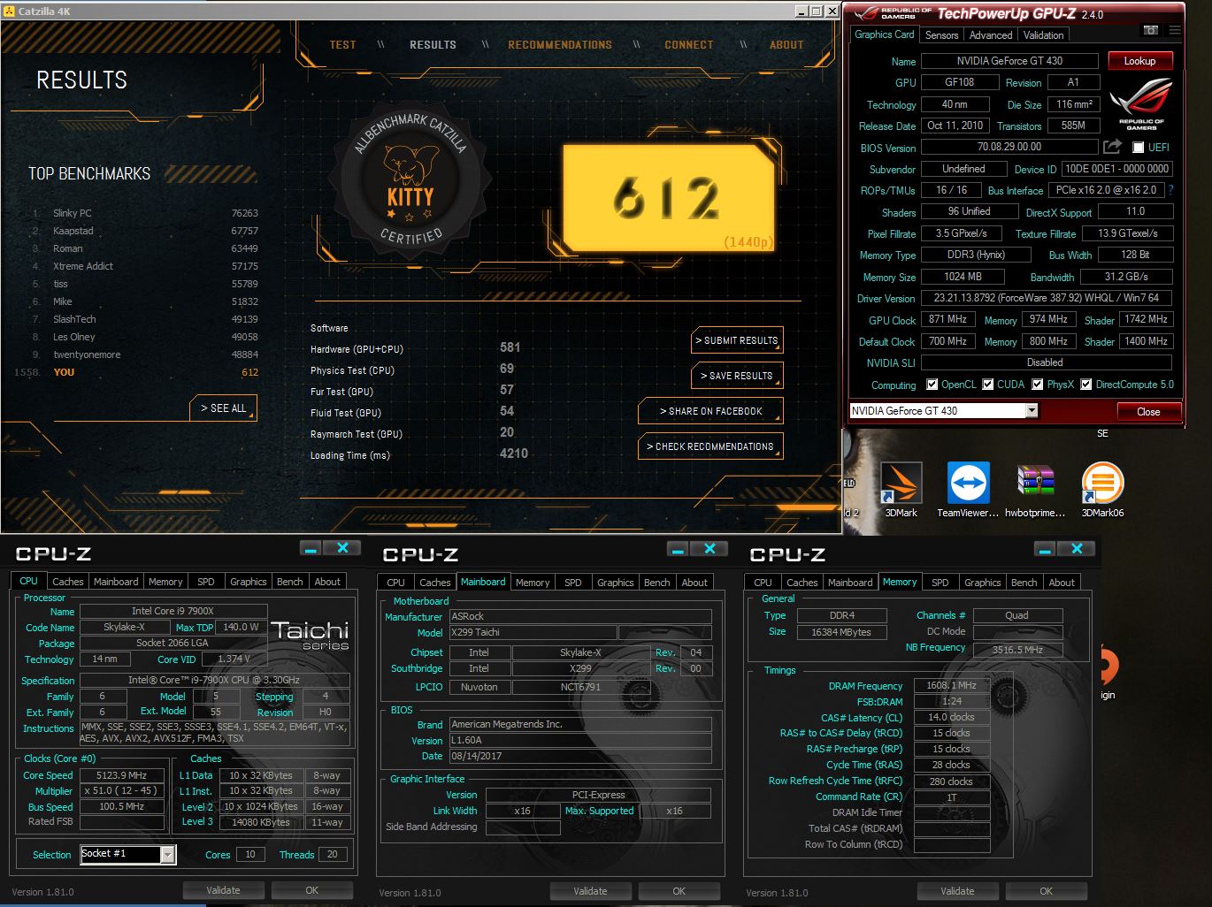Click the Lookup button in GPU-Z
The image size is (1212, 907).
1139,61
